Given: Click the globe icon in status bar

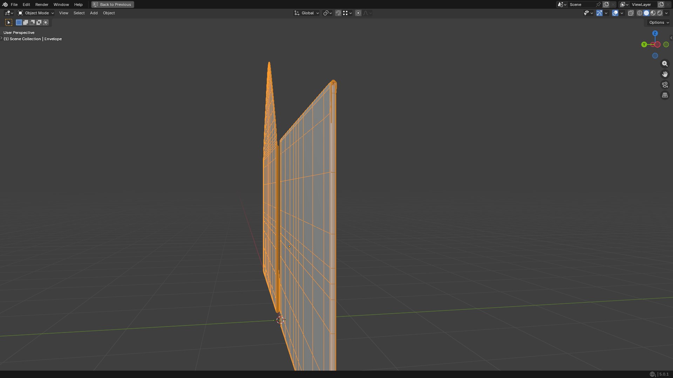Looking at the screenshot, I should pyautogui.click(x=653, y=374).
